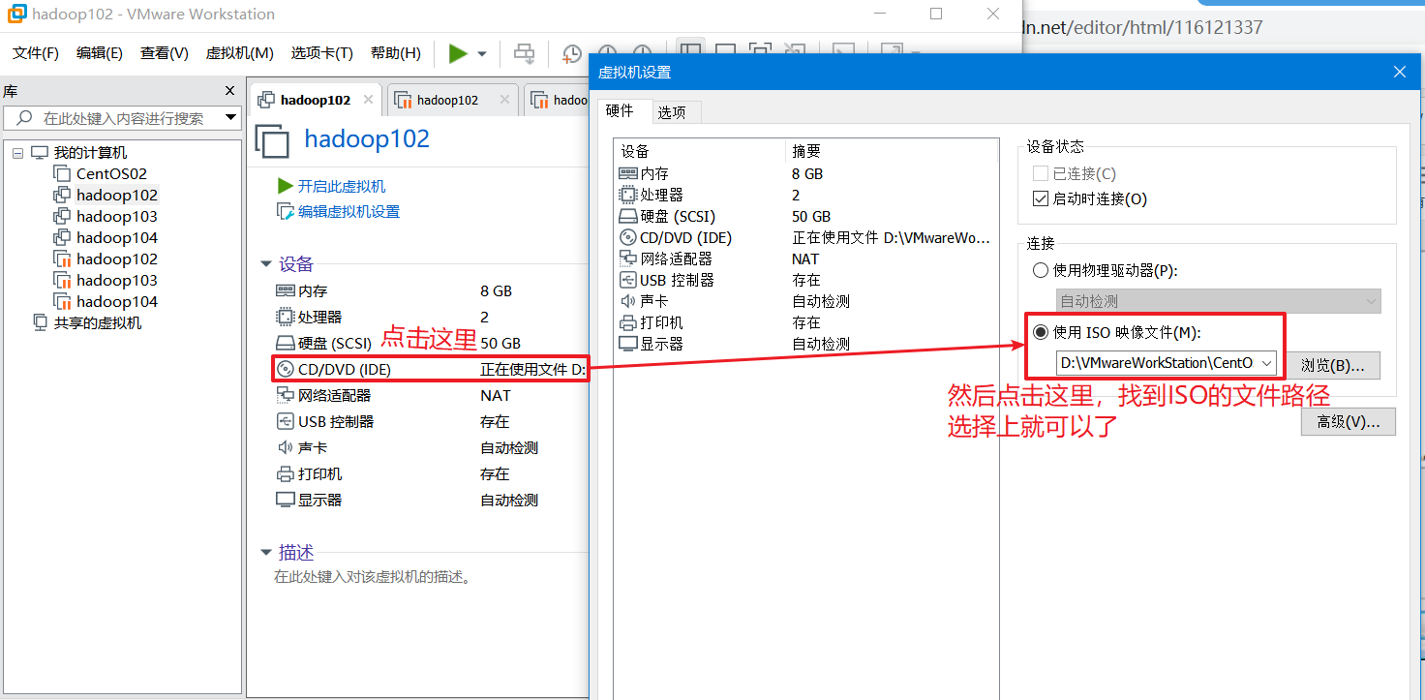Close the active hadoop102 document tab
Image resolution: width=1425 pixels, height=700 pixels.
coord(368,100)
